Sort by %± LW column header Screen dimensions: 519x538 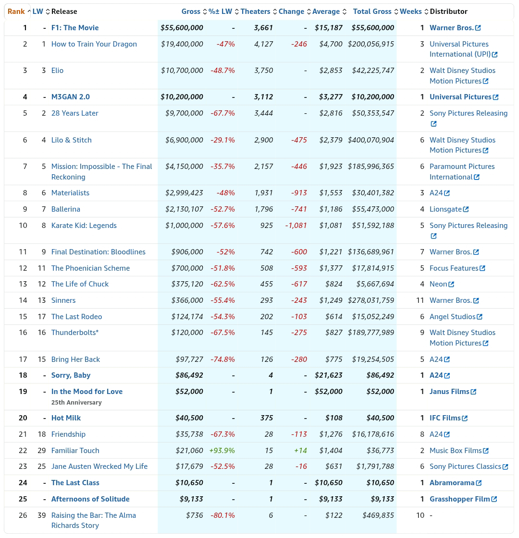(223, 12)
